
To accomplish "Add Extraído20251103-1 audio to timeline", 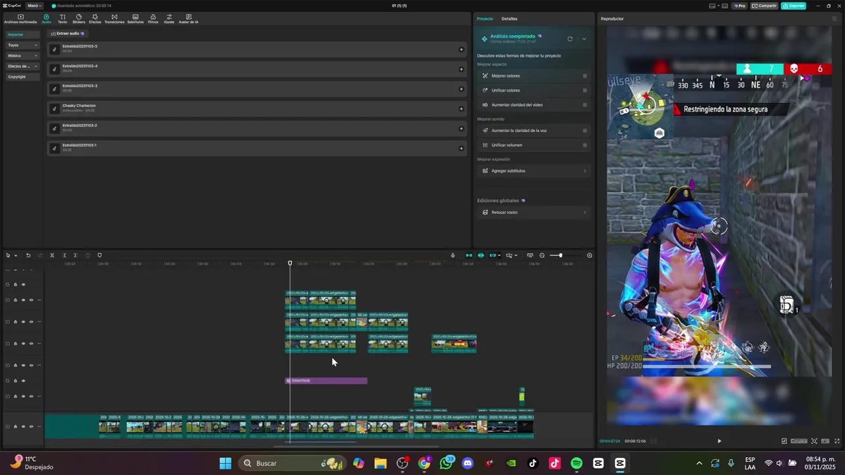I will coord(461,148).
